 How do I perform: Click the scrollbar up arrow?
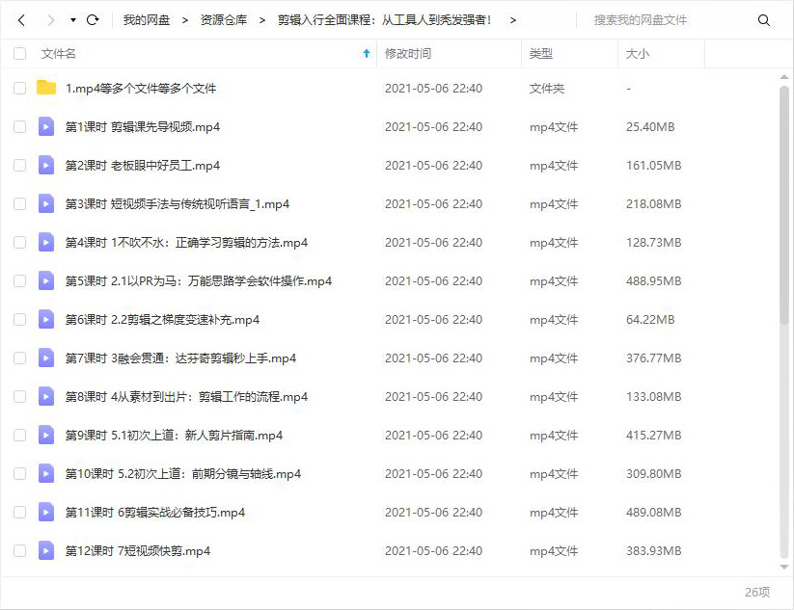tap(784, 77)
